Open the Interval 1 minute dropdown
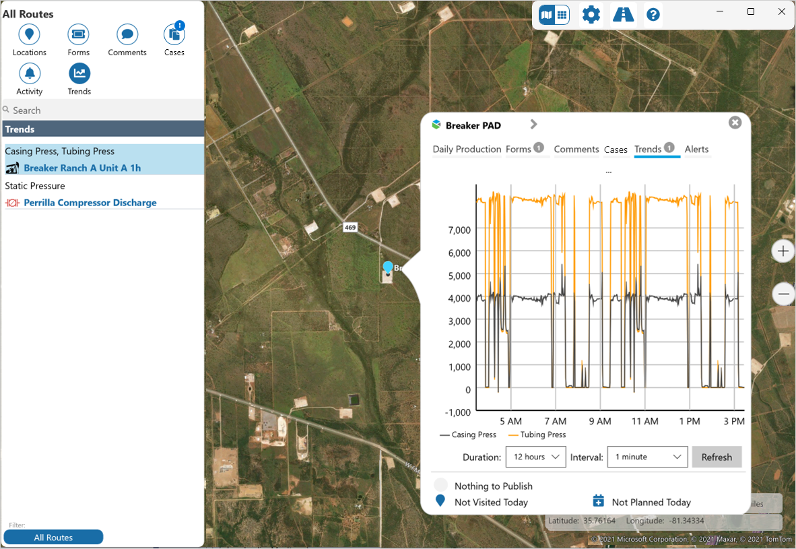Screen dimensions: 796x549 click(647, 457)
